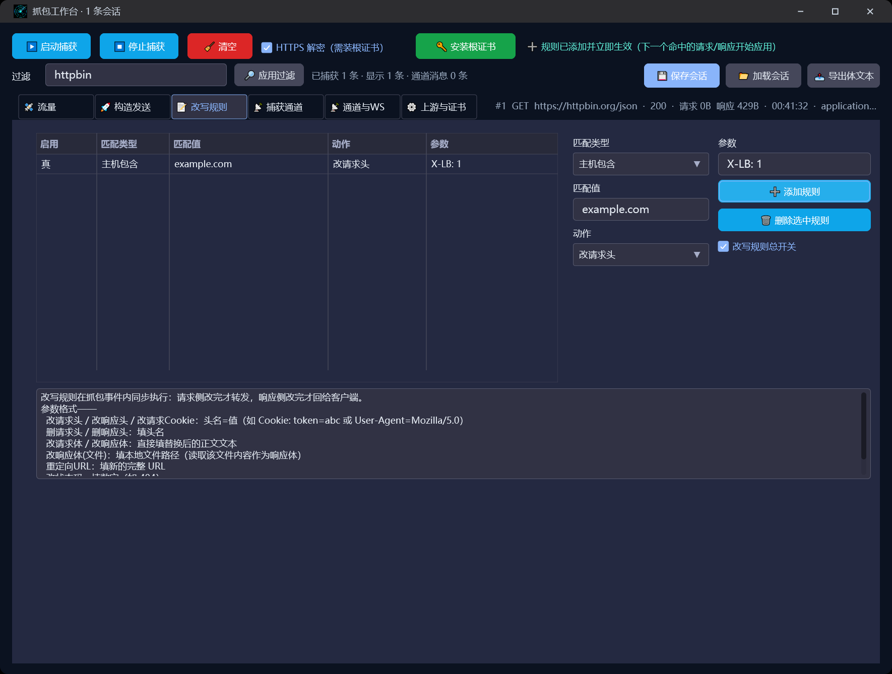Click the 添加规则 add rule button

[794, 191]
